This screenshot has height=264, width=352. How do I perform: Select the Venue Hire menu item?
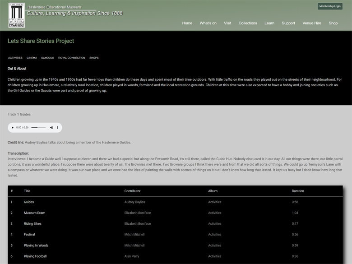point(312,23)
